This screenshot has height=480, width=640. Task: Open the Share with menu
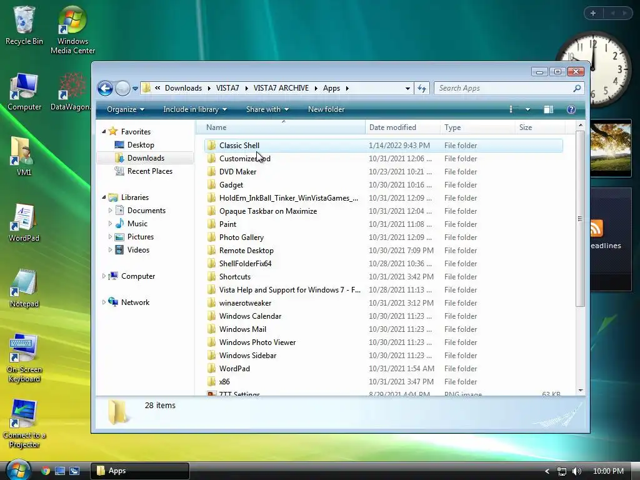click(x=267, y=109)
